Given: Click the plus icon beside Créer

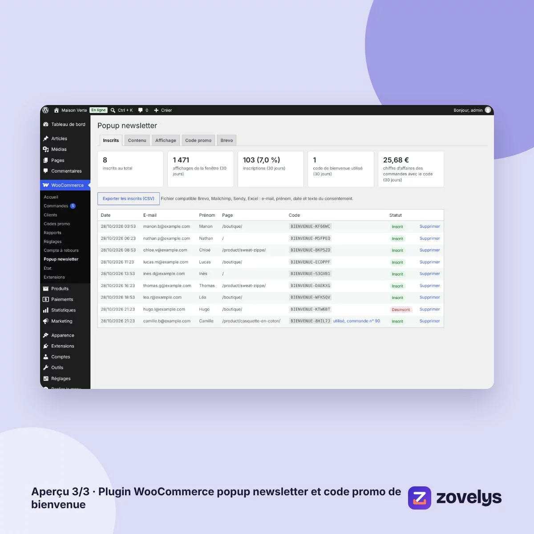Looking at the screenshot, I should (x=156, y=110).
